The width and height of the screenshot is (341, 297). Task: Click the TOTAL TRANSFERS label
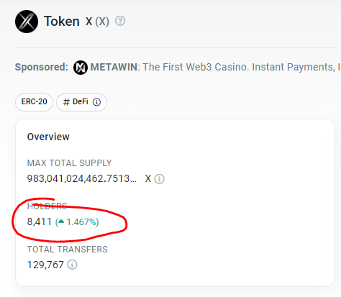[68, 250]
